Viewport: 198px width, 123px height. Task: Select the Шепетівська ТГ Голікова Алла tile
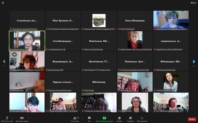99,61
